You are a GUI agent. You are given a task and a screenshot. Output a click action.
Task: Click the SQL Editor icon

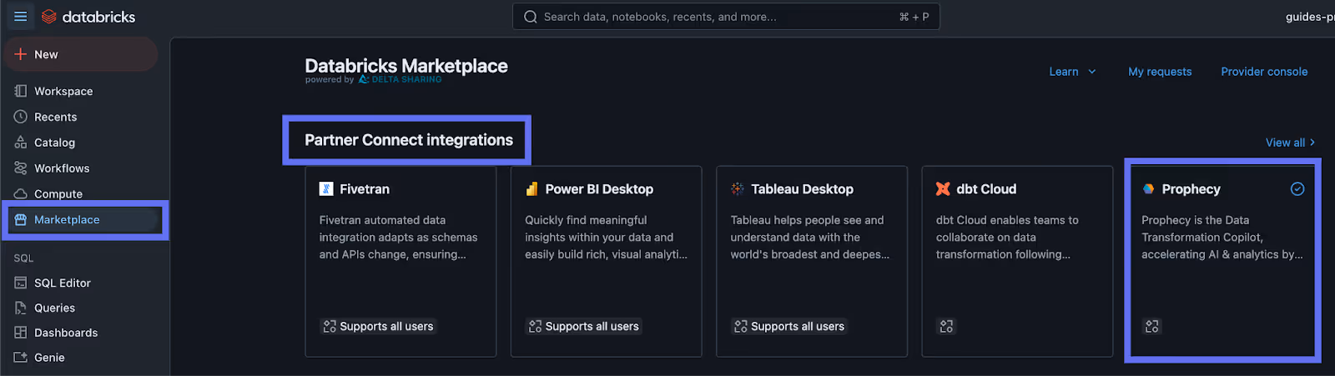(21, 283)
